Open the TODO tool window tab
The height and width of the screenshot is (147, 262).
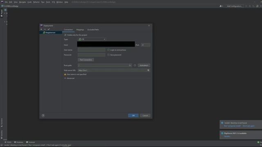pyautogui.click(x=8, y=142)
